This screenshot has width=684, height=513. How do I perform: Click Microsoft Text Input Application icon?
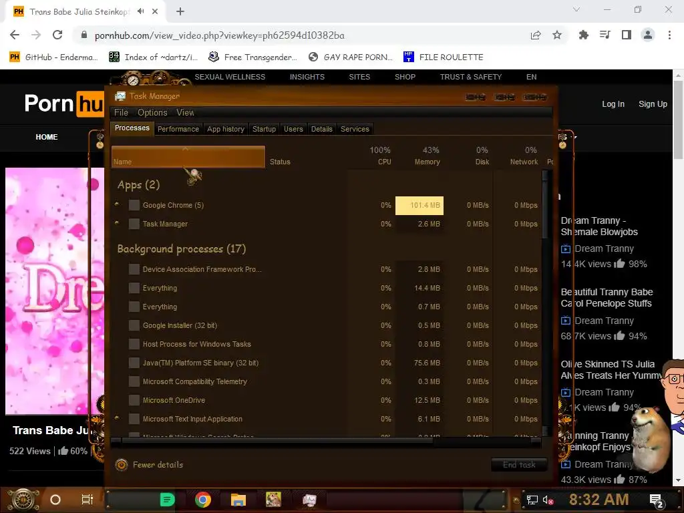[134, 419]
